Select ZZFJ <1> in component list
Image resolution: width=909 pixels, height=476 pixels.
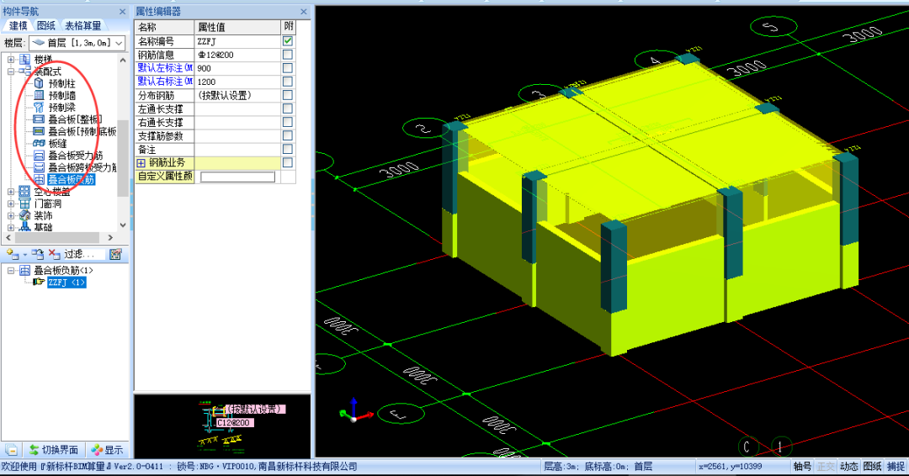66,283
